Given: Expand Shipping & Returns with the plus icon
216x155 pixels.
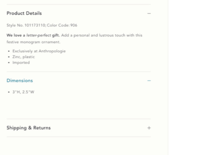Looking at the screenshot, I should coord(149,128).
